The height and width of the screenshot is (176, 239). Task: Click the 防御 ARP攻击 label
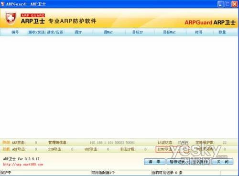14,143
